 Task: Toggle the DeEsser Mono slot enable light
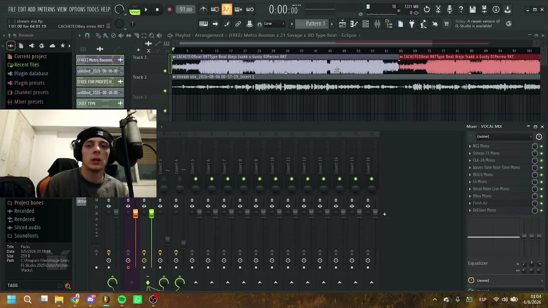[x=541, y=211]
